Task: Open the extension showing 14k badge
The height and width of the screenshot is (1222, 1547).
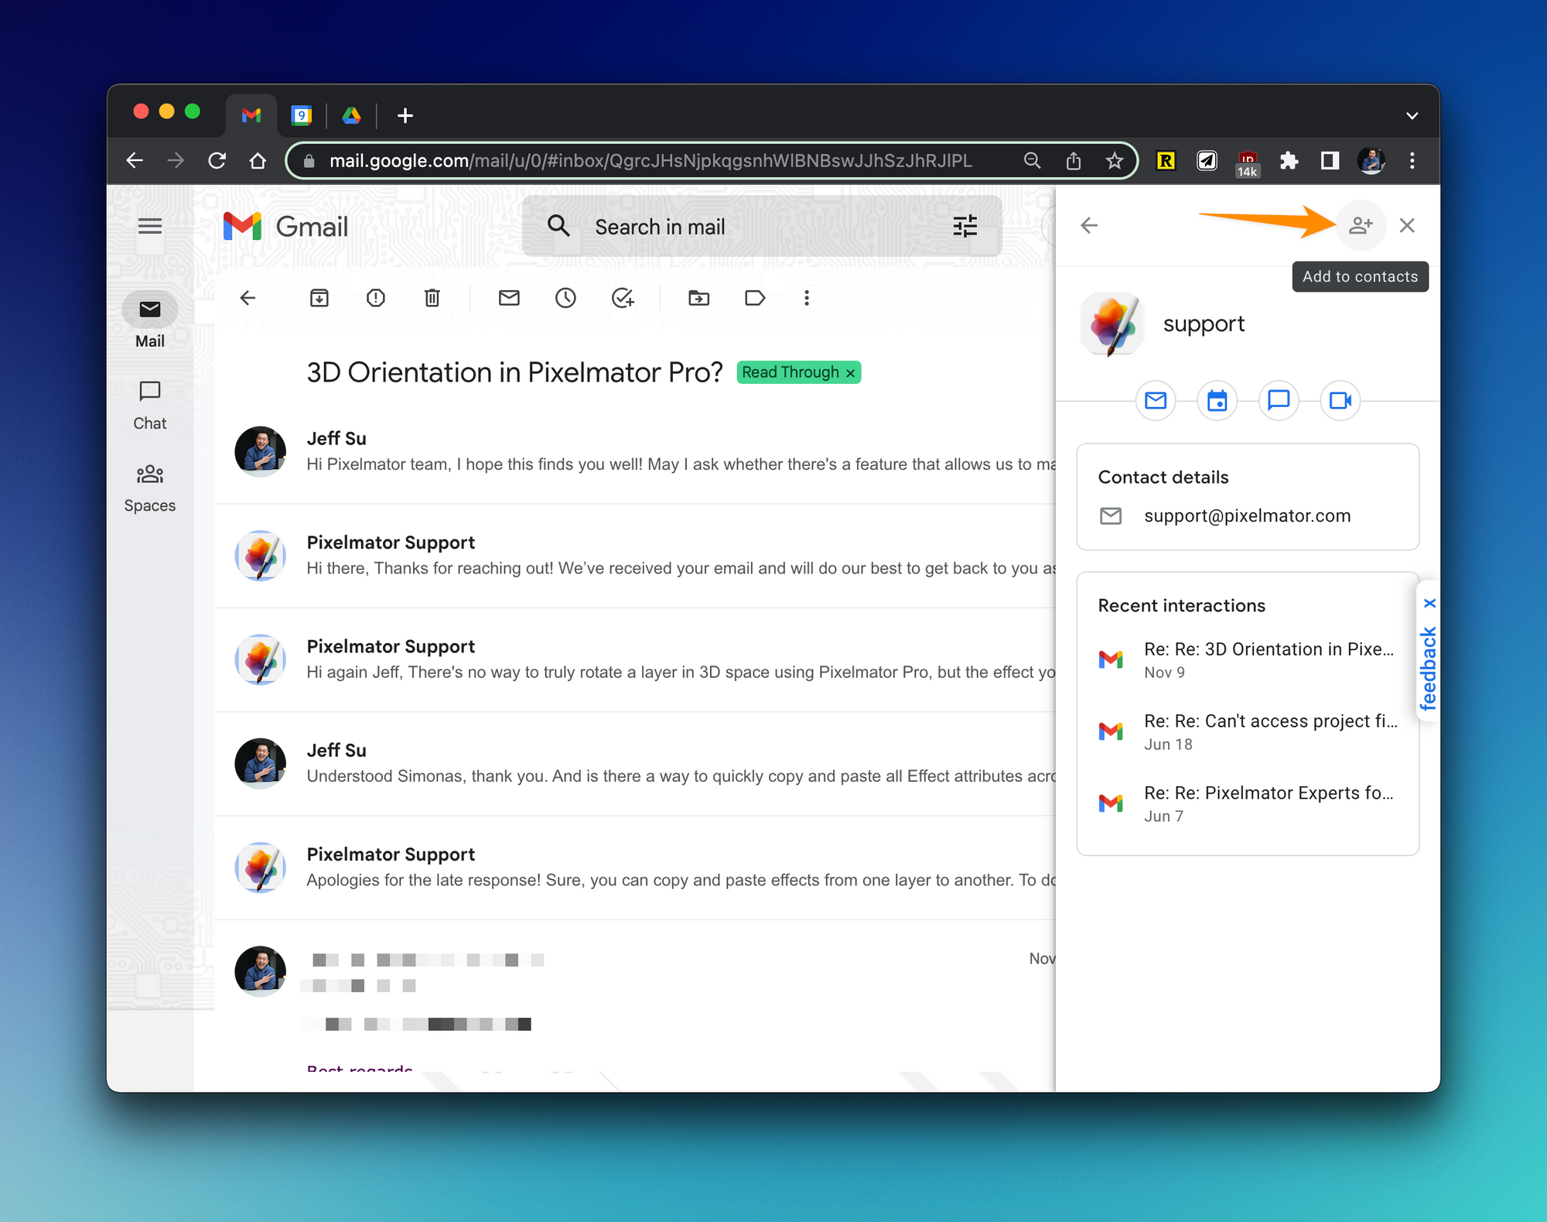Action: tap(1247, 163)
